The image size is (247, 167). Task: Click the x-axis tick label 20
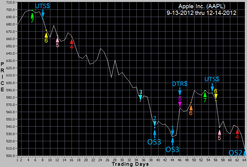(x=86, y=160)
